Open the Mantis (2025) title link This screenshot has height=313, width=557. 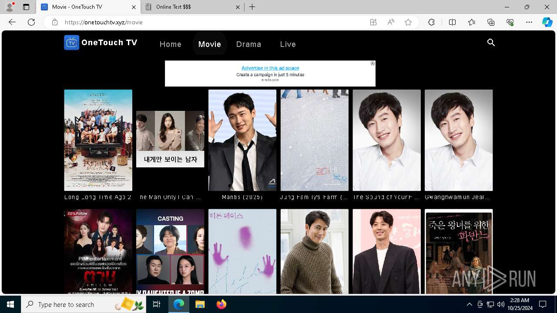pyautogui.click(x=242, y=197)
